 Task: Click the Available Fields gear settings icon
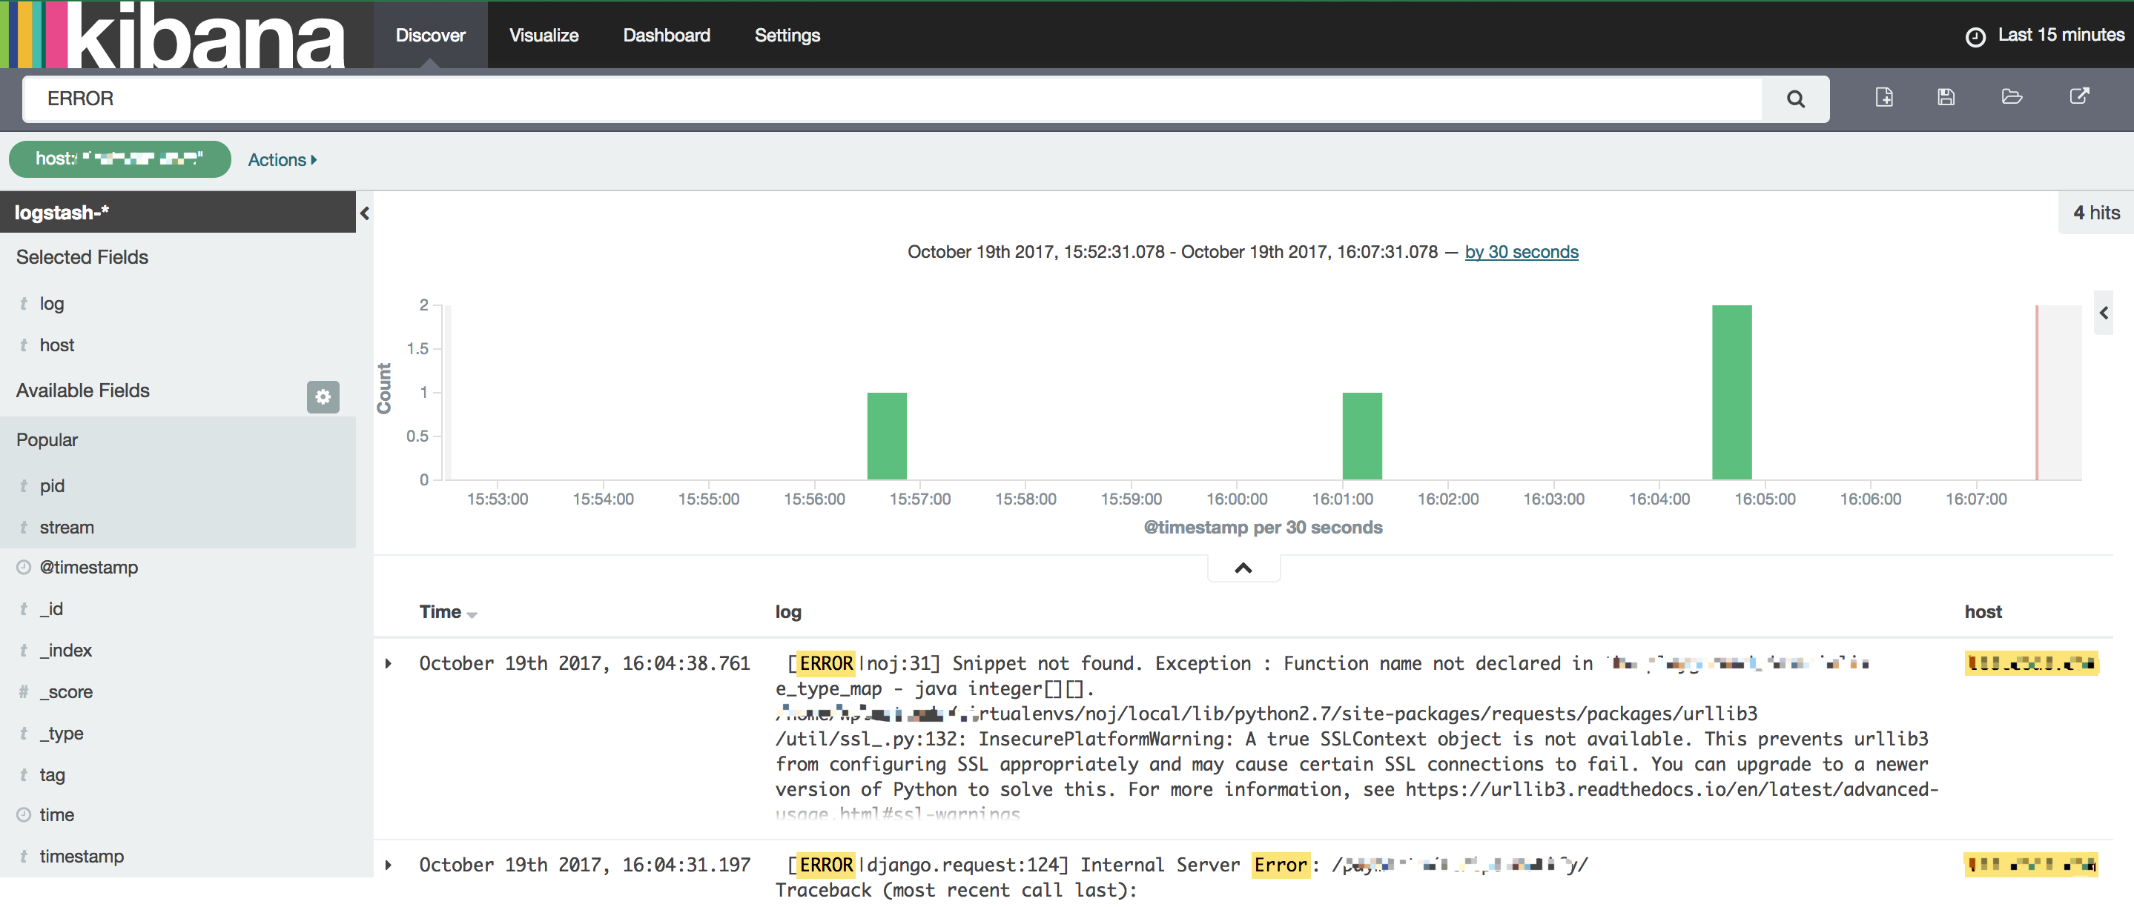coord(323,397)
